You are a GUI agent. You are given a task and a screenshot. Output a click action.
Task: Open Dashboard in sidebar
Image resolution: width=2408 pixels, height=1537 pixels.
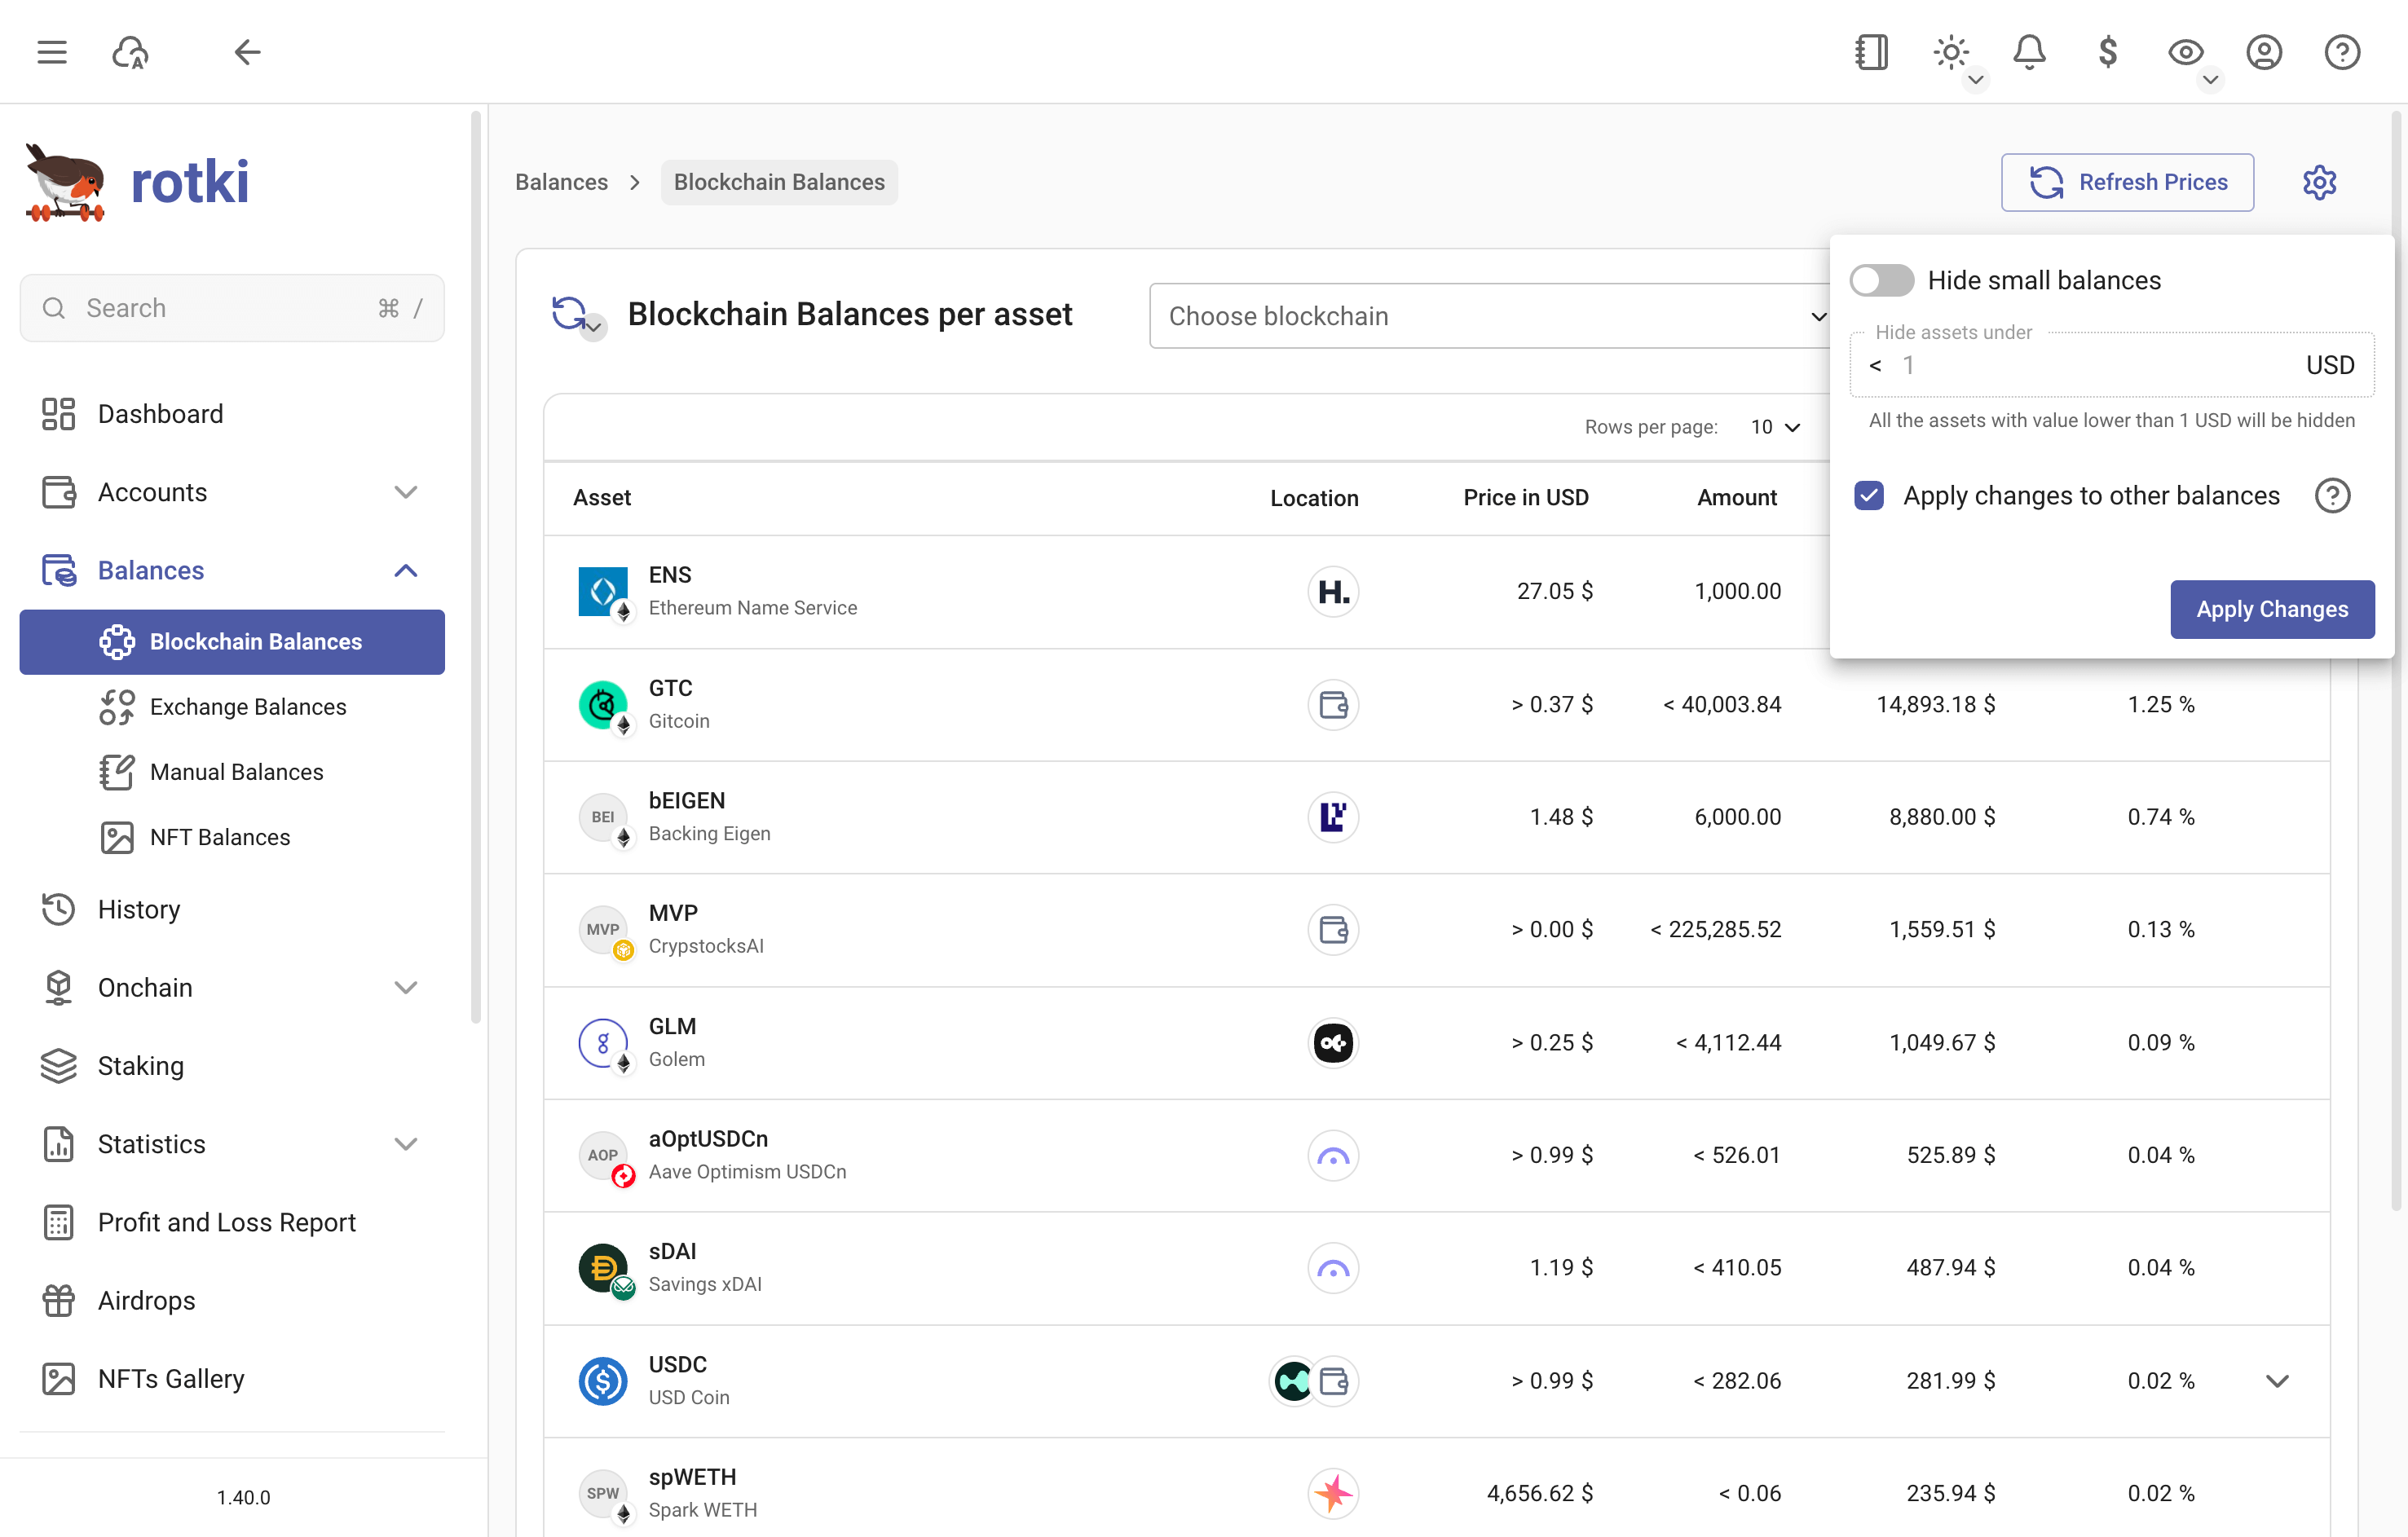click(232, 414)
